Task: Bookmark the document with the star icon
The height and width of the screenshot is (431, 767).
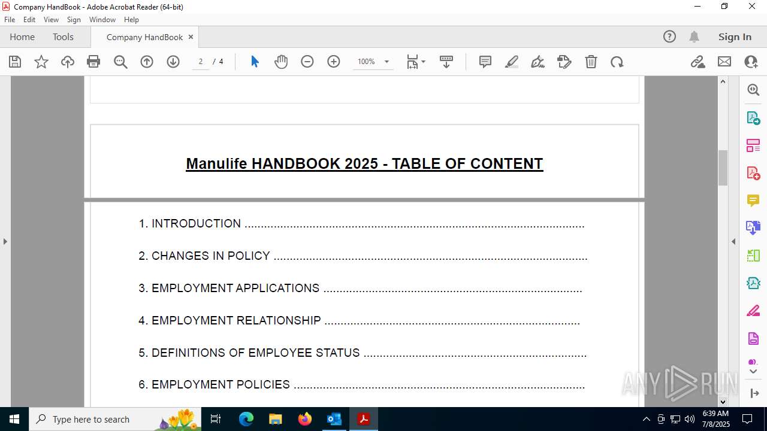Action: (x=41, y=62)
